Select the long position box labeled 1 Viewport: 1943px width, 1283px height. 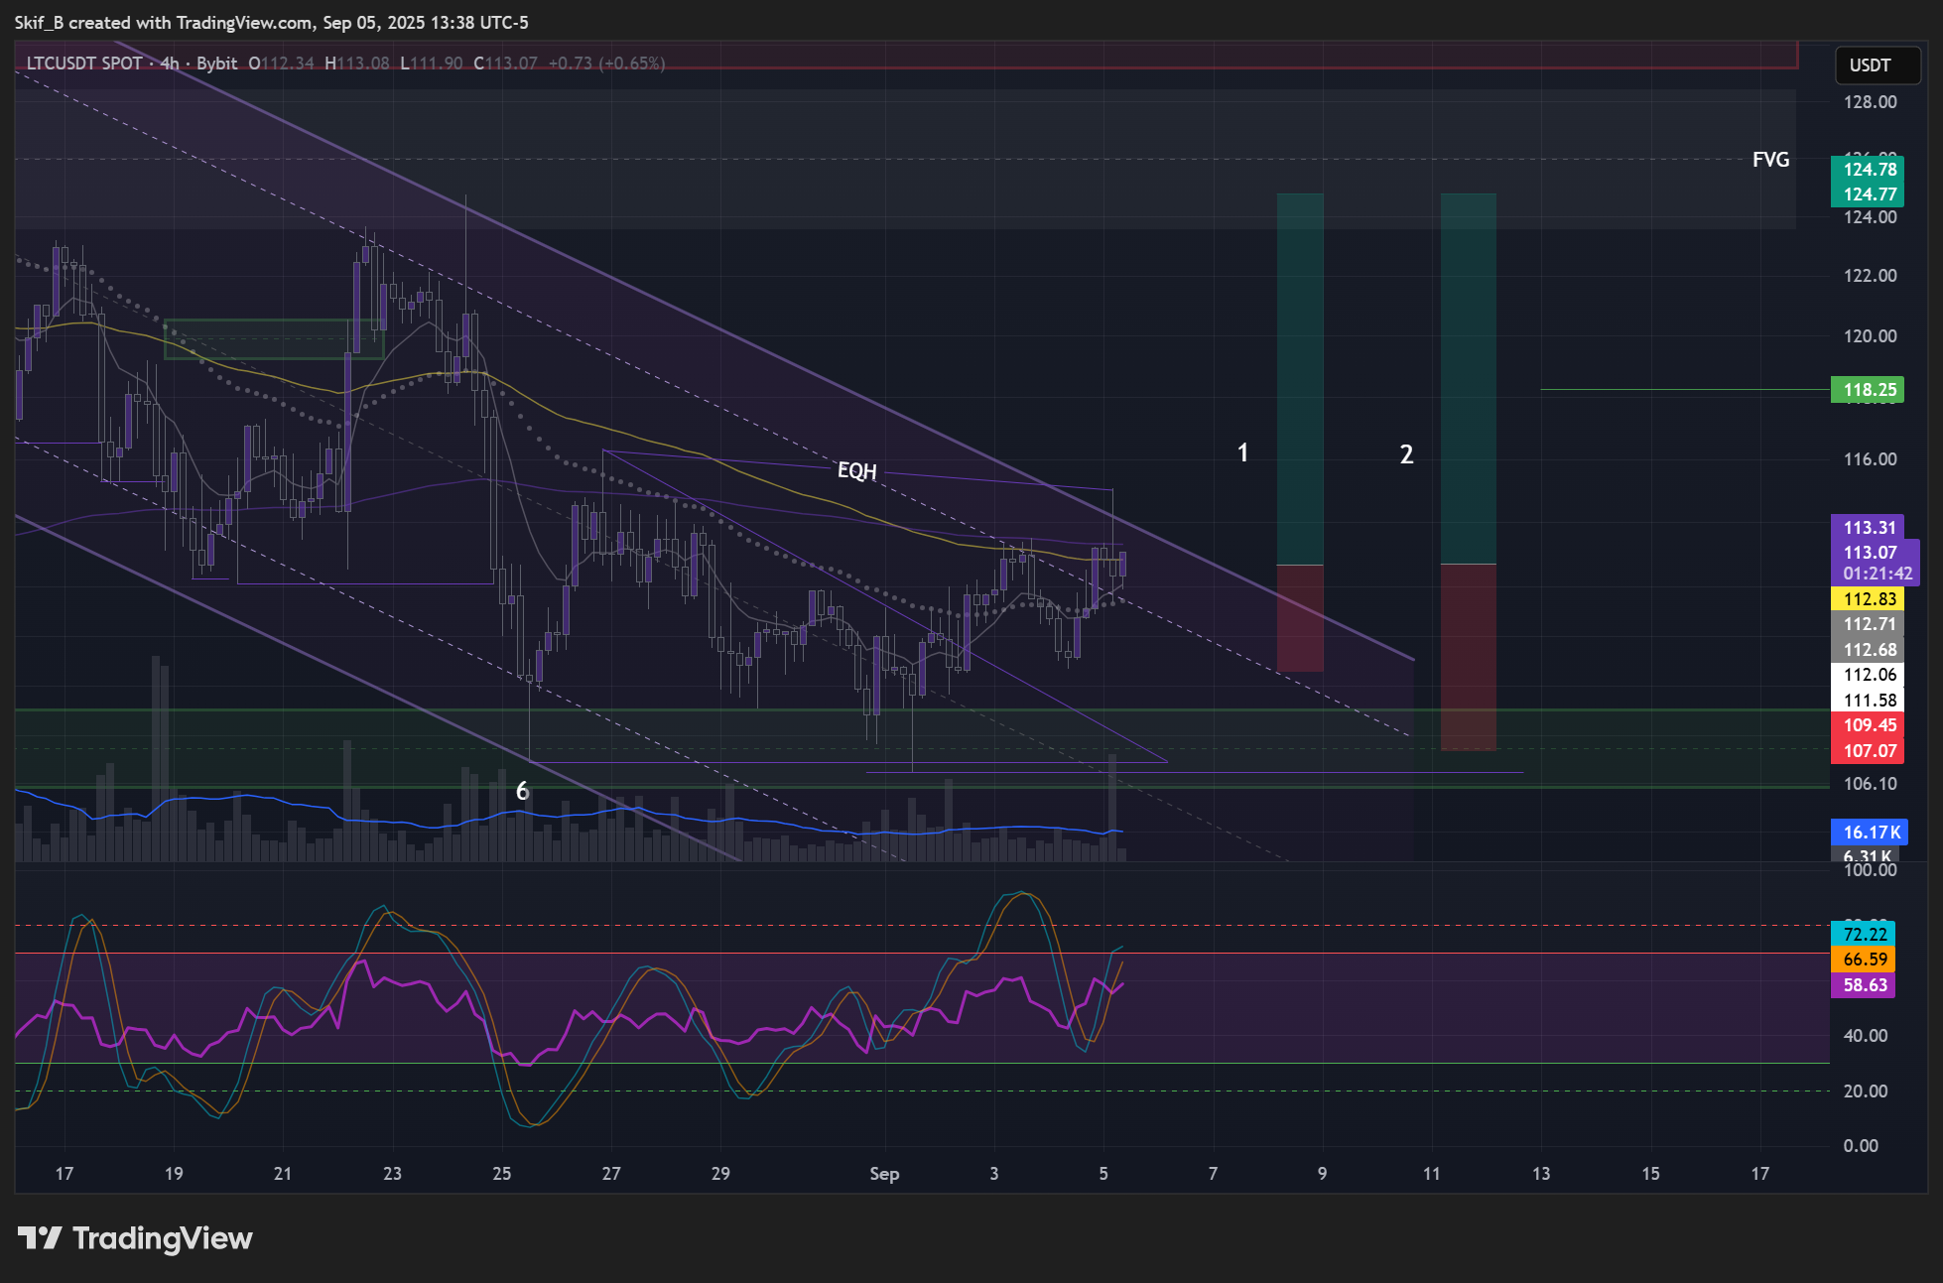coord(1300,433)
